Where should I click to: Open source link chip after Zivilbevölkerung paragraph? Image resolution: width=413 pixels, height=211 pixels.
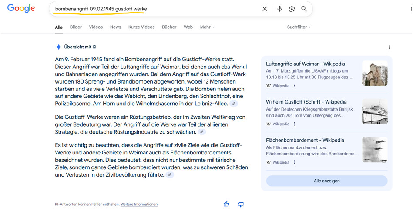170,174
